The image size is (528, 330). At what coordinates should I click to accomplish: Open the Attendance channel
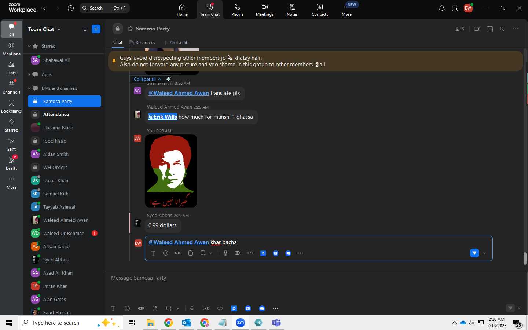point(64,115)
